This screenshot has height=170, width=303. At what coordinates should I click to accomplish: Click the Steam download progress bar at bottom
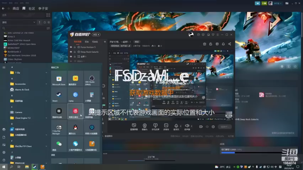click(x=151, y=160)
